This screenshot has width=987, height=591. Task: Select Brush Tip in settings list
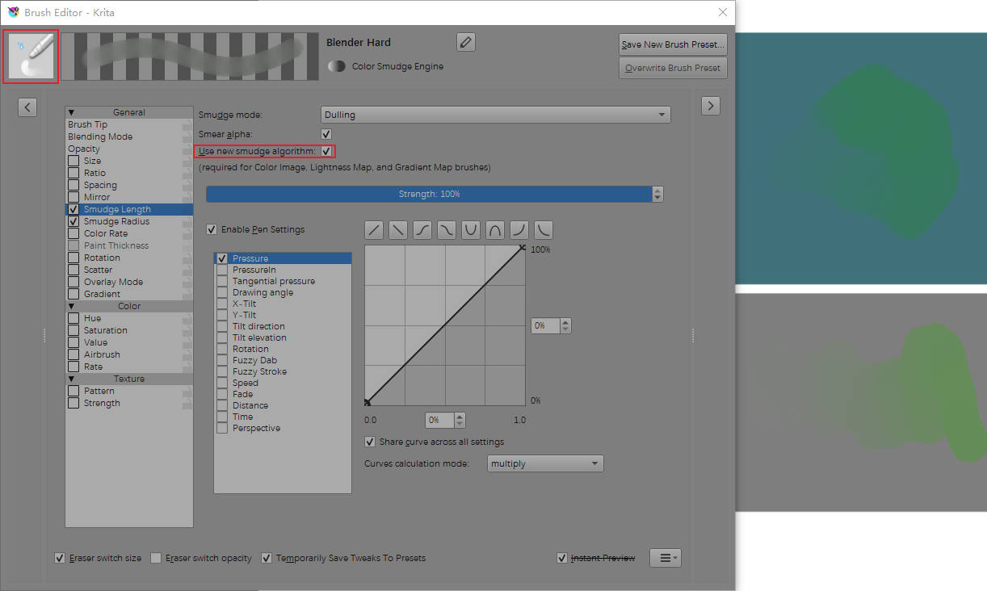(87, 125)
